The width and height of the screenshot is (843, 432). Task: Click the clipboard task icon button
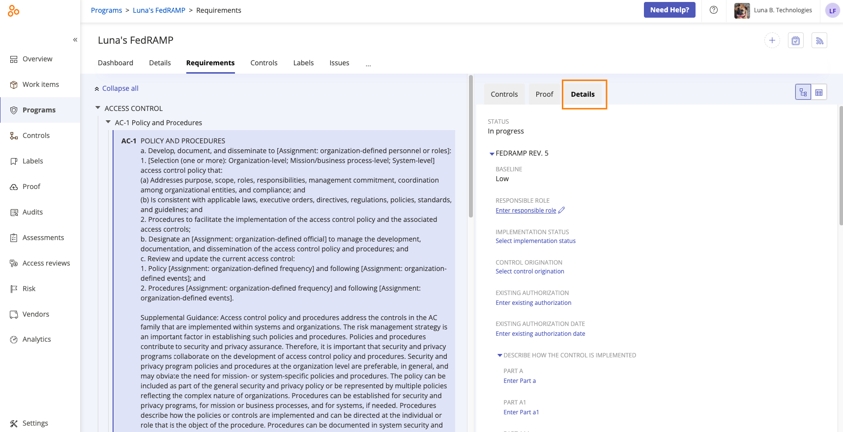pos(796,40)
